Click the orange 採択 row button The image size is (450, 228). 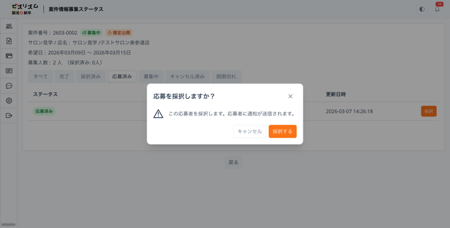(428, 111)
